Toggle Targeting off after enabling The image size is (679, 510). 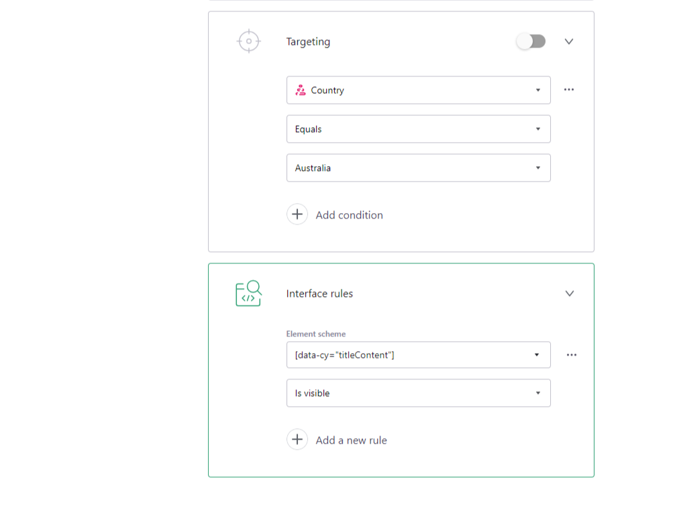530,41
